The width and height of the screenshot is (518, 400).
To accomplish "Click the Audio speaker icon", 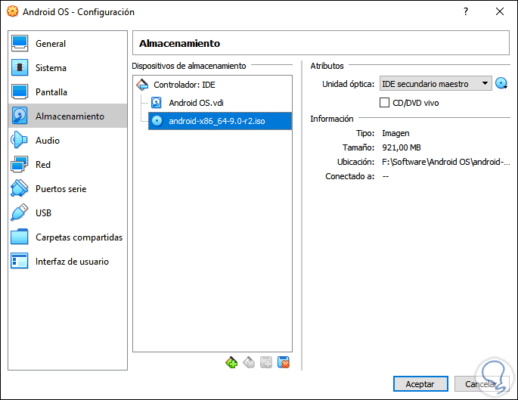I will tap(20, 140).
